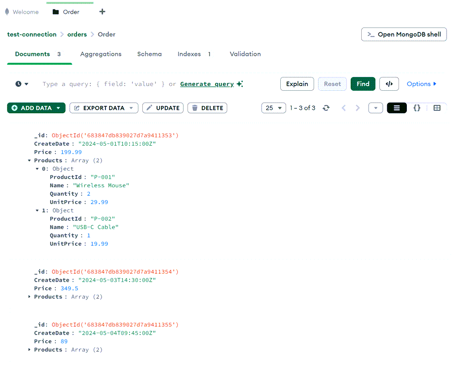Collapse Products array in first document

29,160
